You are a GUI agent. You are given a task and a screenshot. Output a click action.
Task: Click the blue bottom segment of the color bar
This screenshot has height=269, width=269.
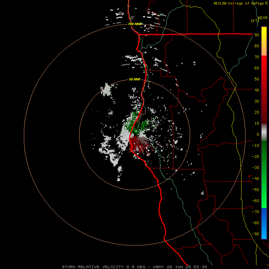[x=264, y=224]
